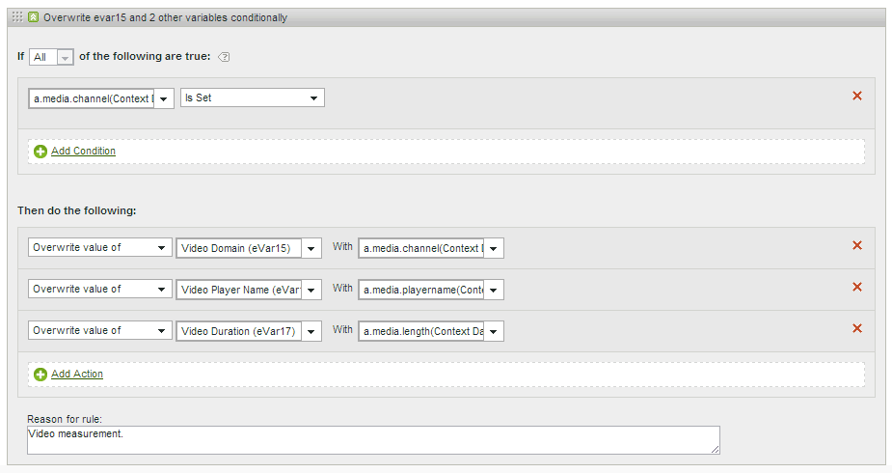Screen dimensions: 892x473
Task: Delete the Video Player Name action
Action: [856, 287]
